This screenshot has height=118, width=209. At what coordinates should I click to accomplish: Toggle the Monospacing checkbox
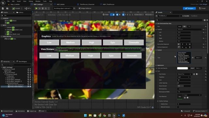click(178, 89)
